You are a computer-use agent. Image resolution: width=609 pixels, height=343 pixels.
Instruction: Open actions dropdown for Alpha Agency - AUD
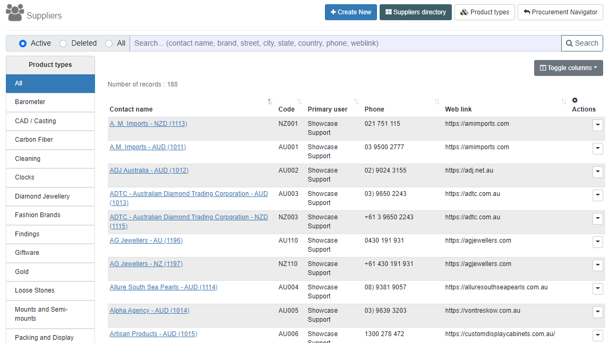pyautogui.click(x=598, y=312)
